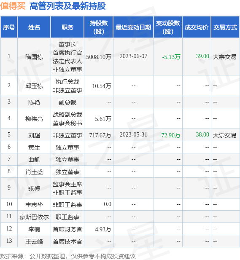This screenshot has width=240, height=260.
Task: Click the date 2023-05-31
Action: tap(133, 134)
